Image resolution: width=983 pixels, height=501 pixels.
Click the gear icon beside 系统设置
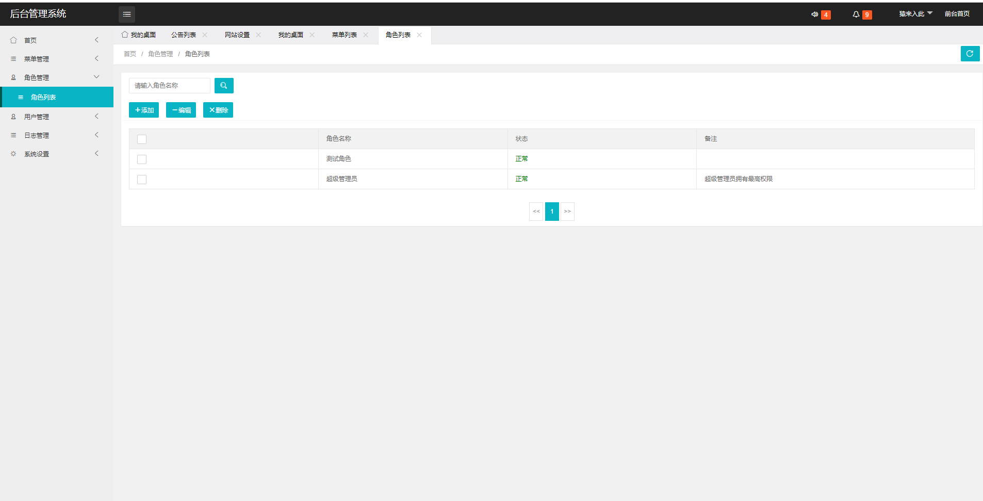click(13, 154)
